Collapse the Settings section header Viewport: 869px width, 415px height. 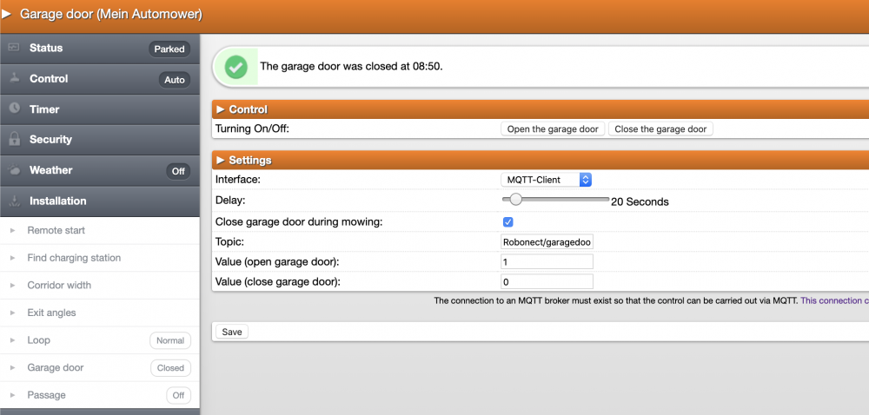(249, 160)
